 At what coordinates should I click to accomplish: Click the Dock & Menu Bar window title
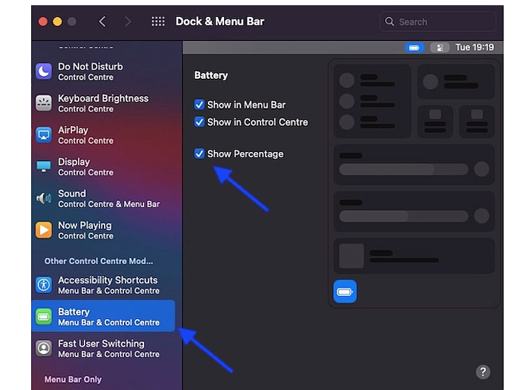(x=220, y=21)
